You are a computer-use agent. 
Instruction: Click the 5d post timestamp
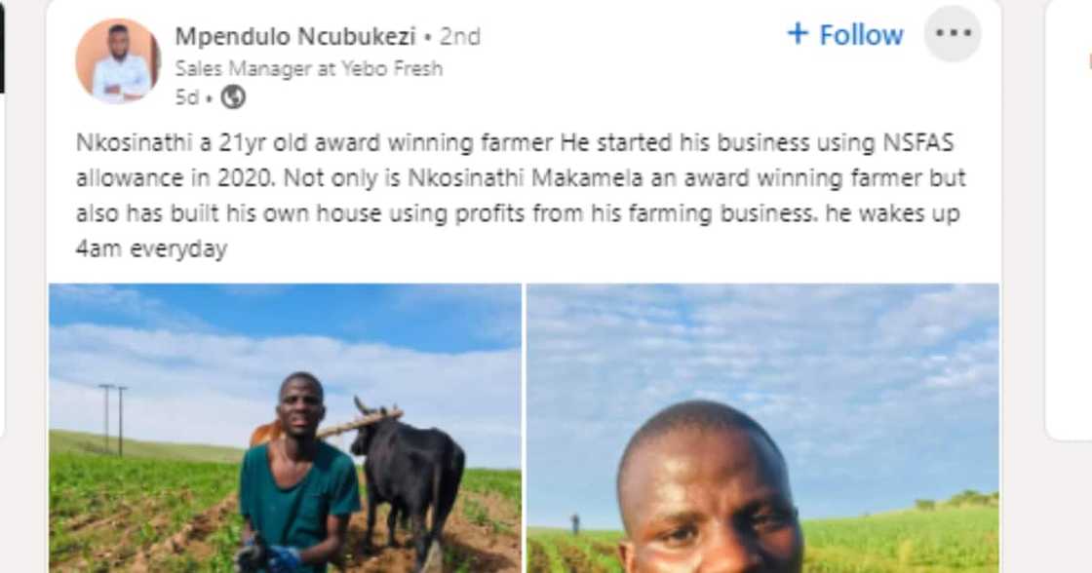click(x=185, y=97)
